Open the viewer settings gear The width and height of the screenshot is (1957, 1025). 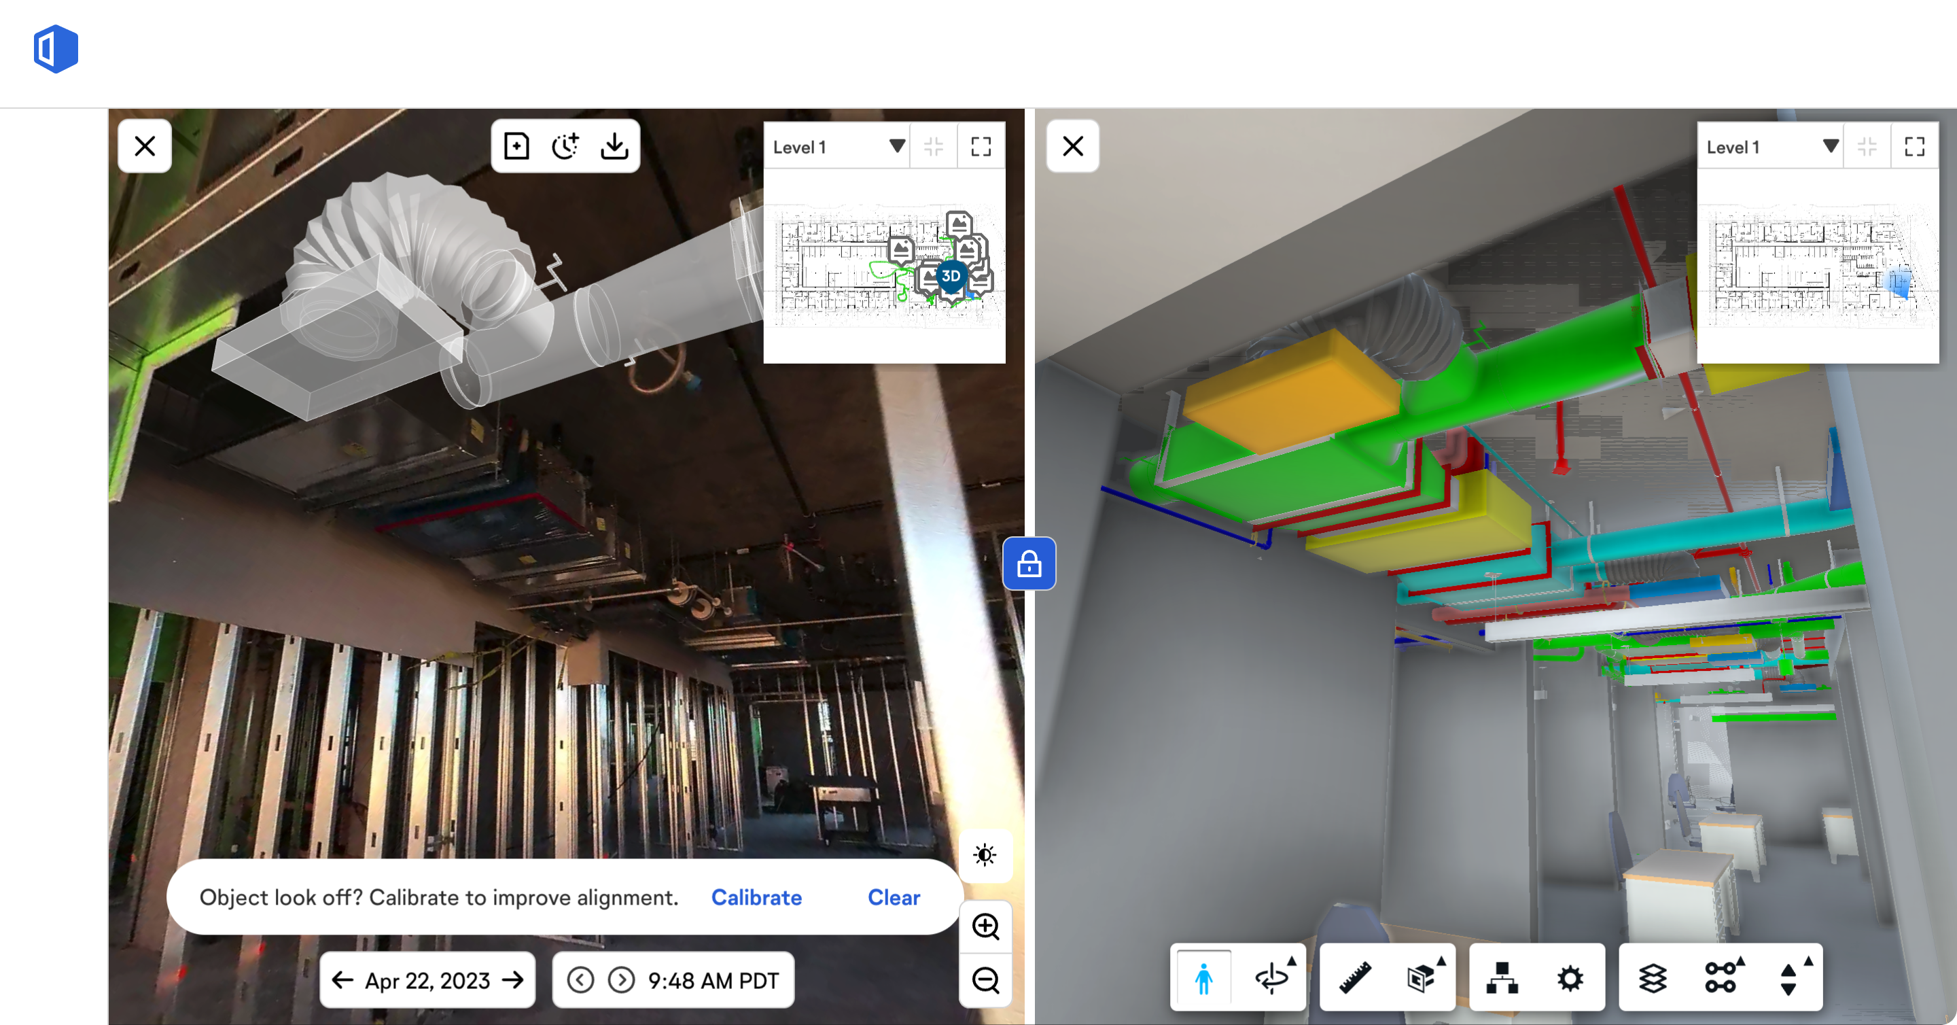tap(1570, 978)
